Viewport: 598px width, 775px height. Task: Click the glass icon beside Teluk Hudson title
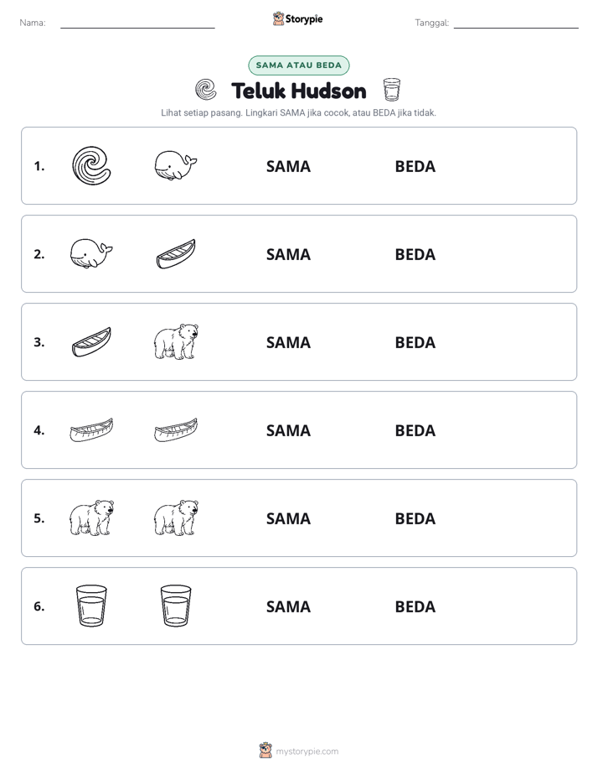click(392, 90)
